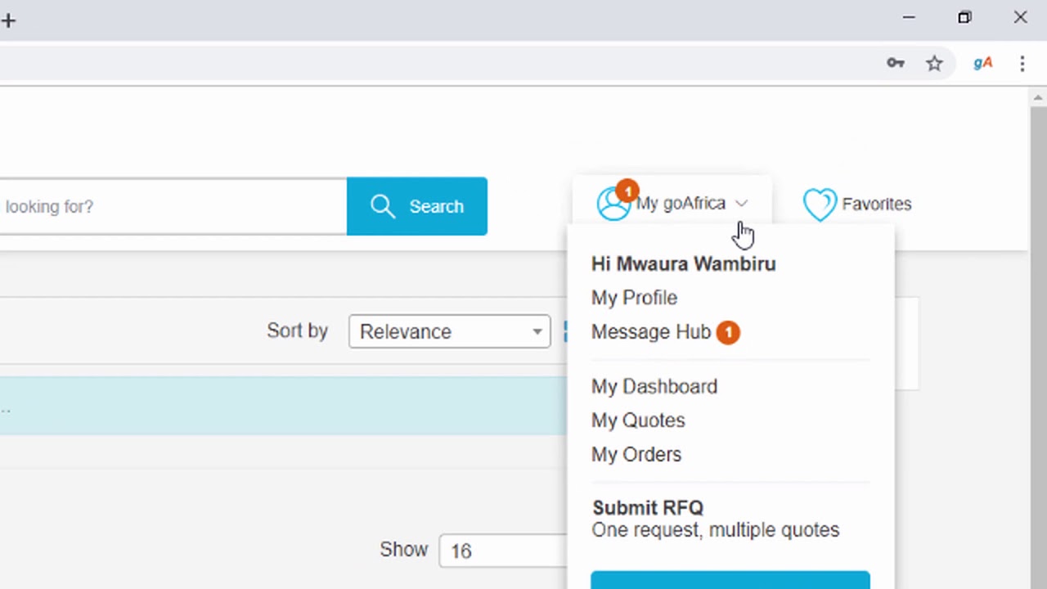
Task: Click the chevron beside My goAfrica
Action: click(741, 203)
